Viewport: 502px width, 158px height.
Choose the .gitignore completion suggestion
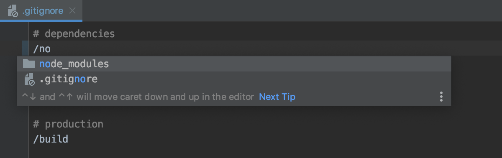234,79
